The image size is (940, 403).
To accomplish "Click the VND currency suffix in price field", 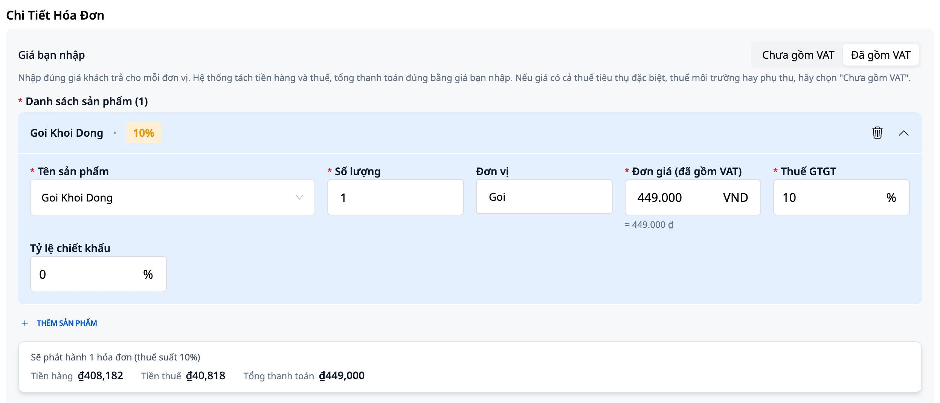I will coord(735,198).
